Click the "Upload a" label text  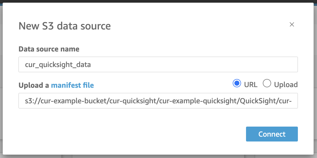[x=34, y=85]
